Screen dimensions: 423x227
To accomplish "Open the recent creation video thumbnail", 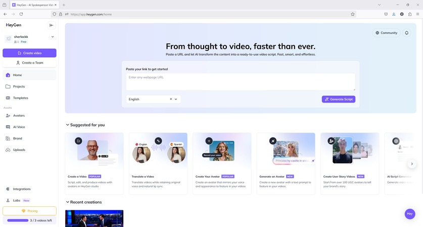I will point(94,218).
